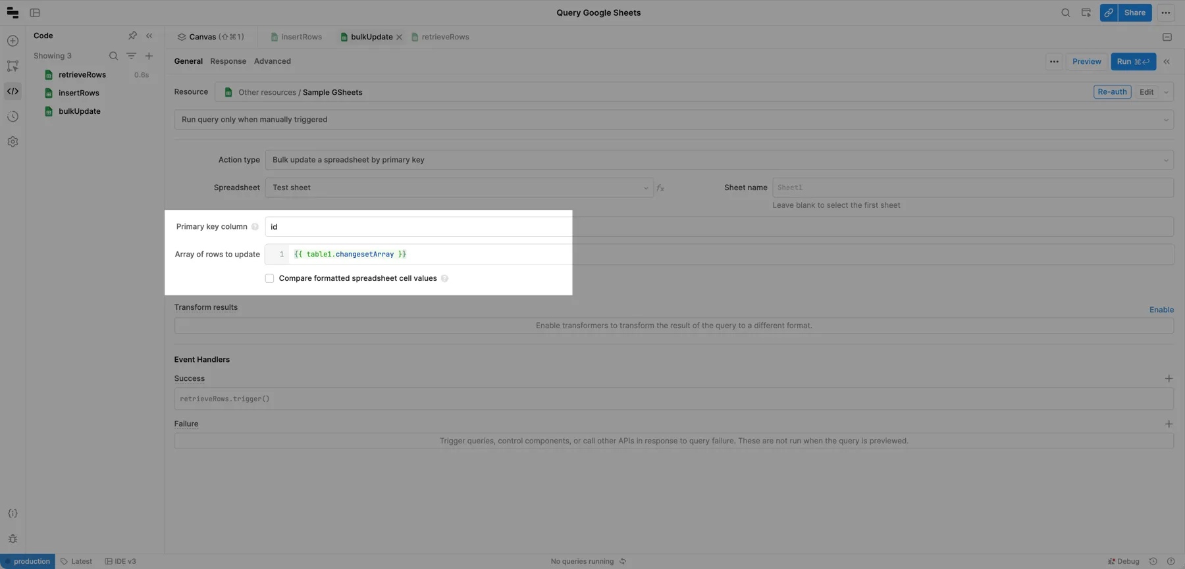The height and width of the screenshot is (569, 1185).
Task: Open the Debug panel in bottom bar
Action: tap(1123, 561)
